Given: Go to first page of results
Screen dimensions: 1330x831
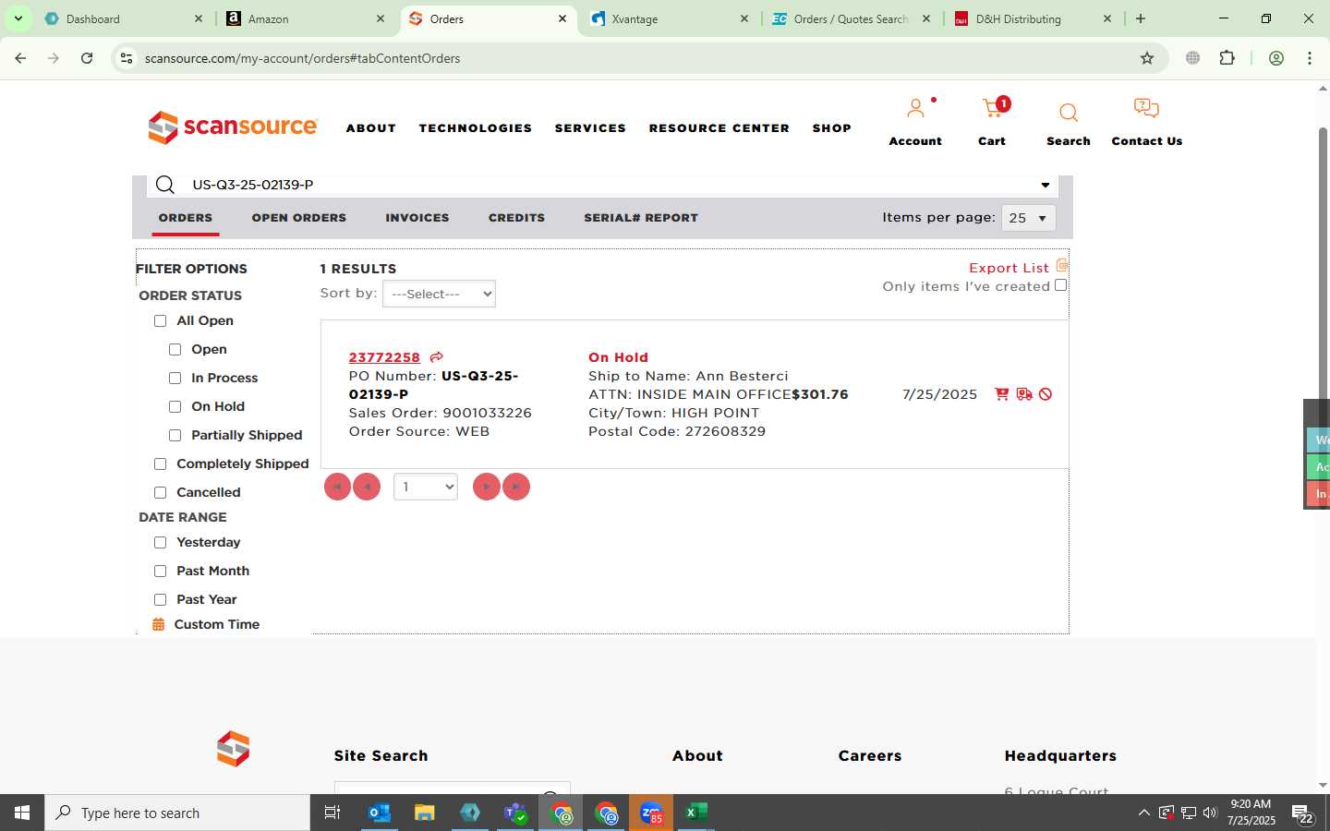Looking at the screenshot, I should click(337, 487).
